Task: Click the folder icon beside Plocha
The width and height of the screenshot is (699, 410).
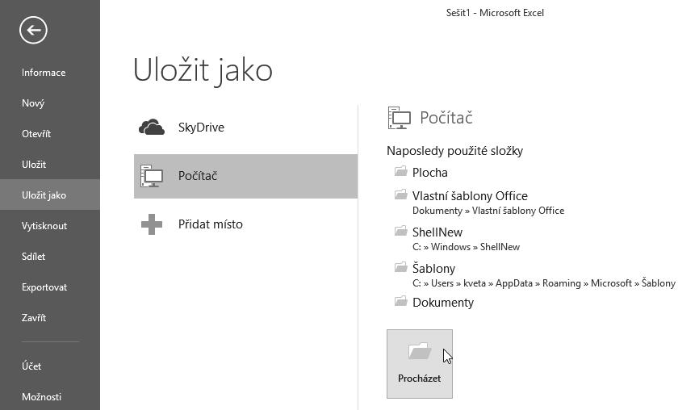Action: point(400,172)
